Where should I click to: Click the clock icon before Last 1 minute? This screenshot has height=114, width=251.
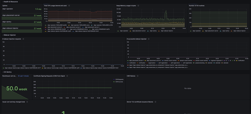tap(19, 76)
